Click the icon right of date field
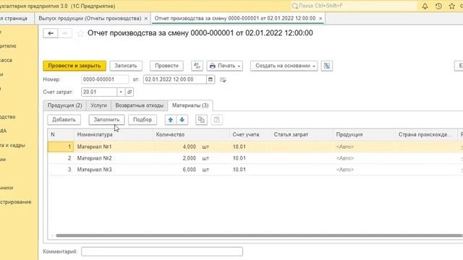This screenshot has width=463, height=260. [223, 79]
